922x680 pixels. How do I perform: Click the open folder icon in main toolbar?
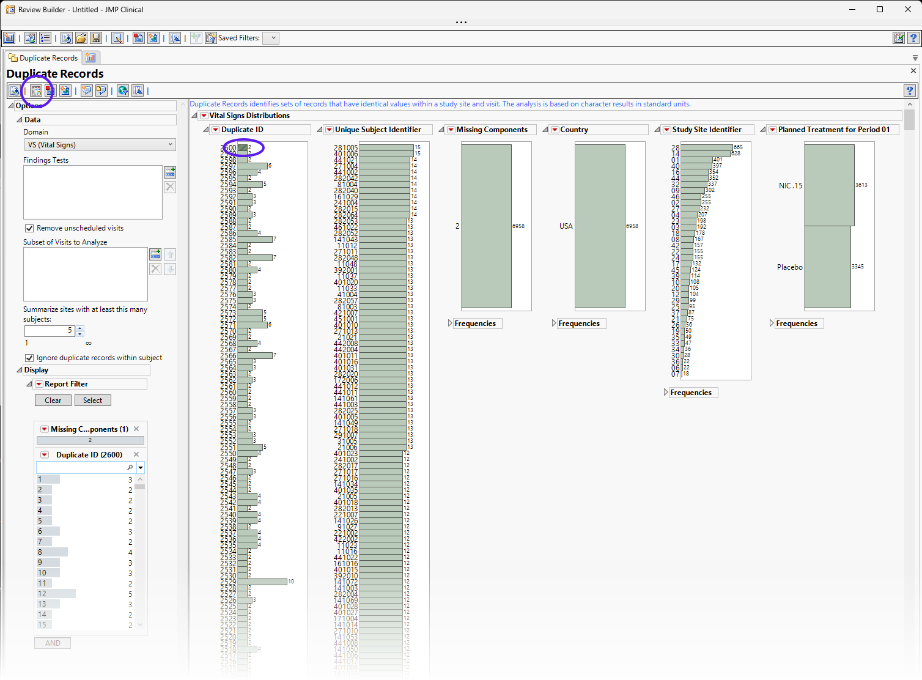tap(81, 38)
